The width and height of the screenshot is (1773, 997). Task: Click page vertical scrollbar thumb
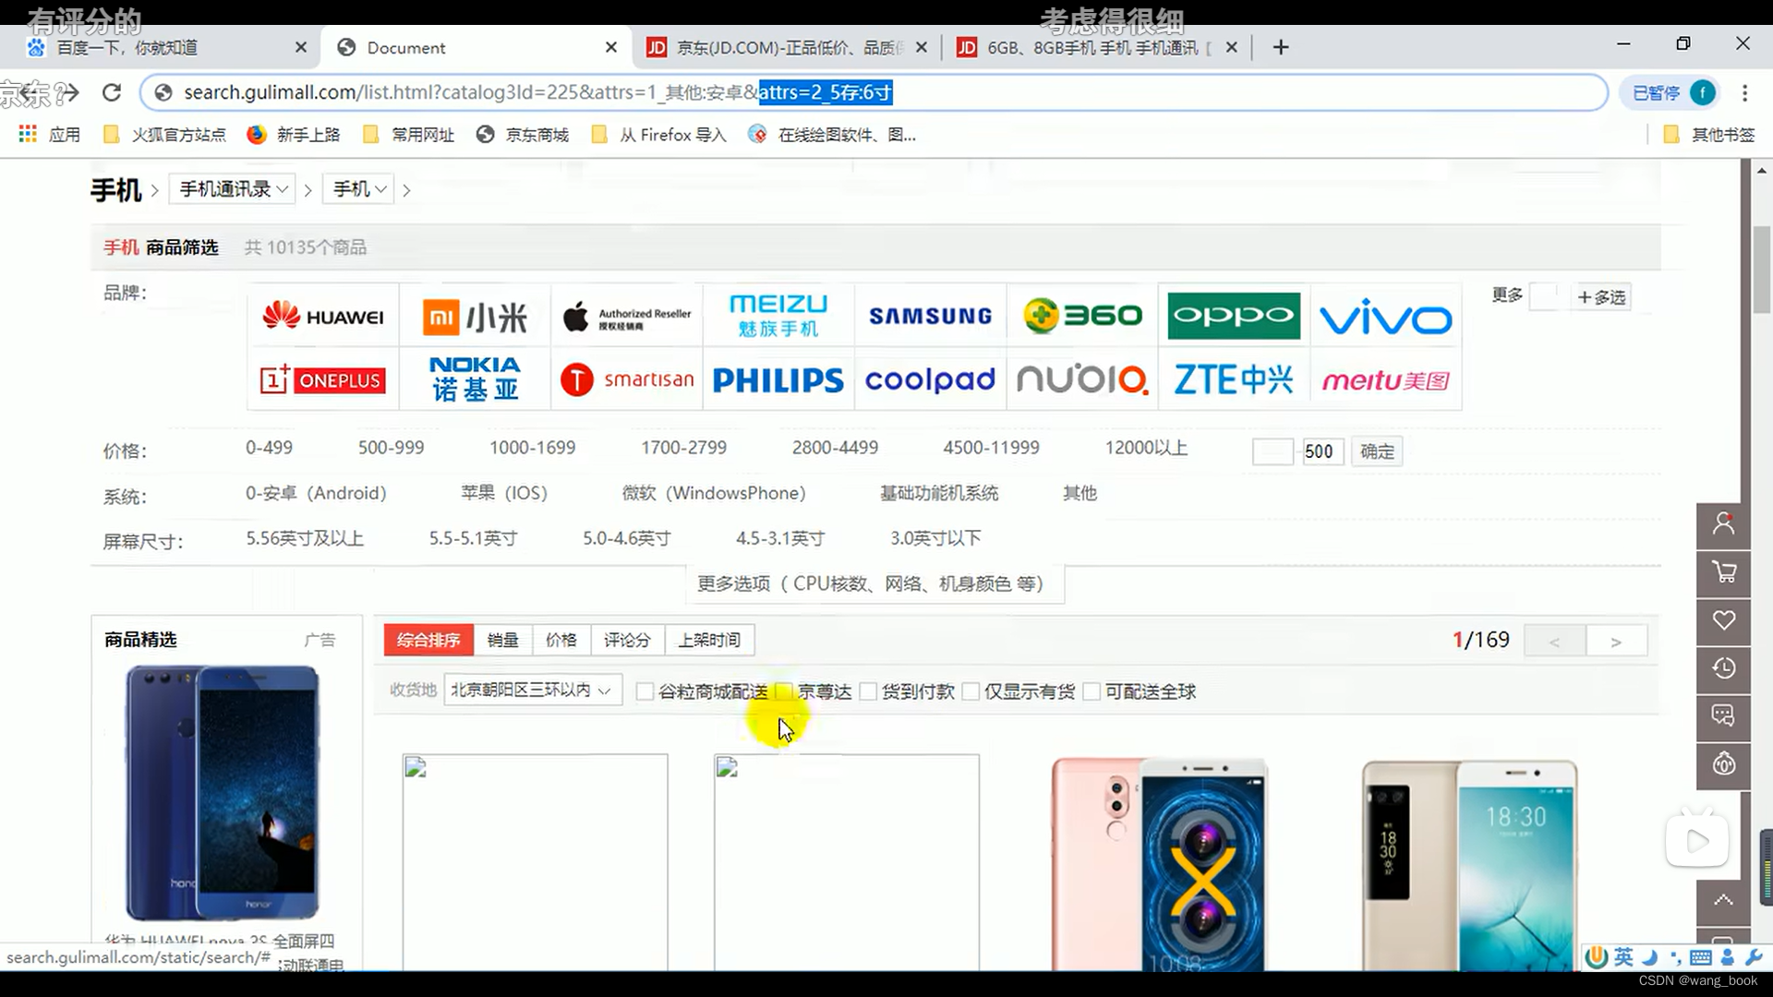1761,270
